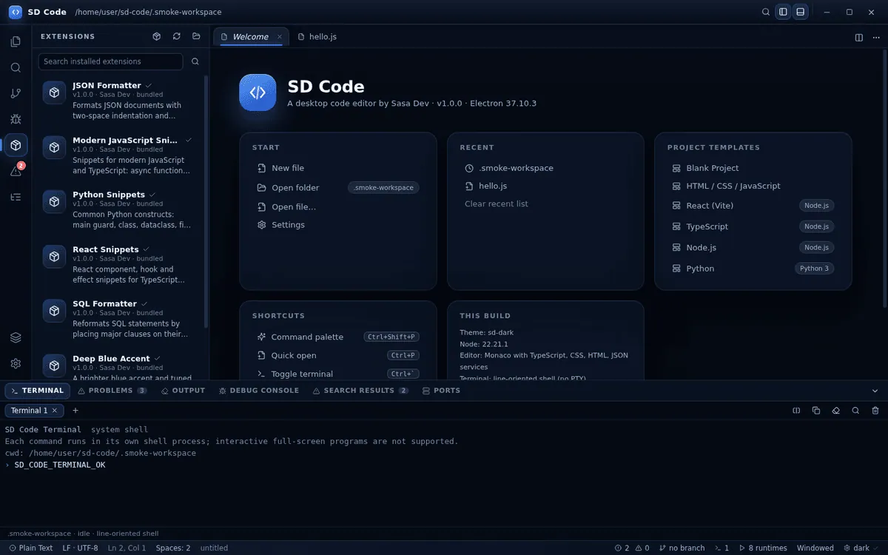Click the open extensions folder icon
The width and height of the screenshot is (888, 555).
pyautogui.click(x=196, y=36)
